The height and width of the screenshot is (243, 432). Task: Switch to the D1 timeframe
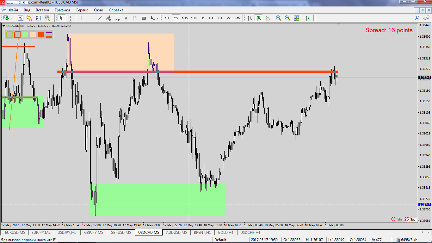[x=220, y=18]
